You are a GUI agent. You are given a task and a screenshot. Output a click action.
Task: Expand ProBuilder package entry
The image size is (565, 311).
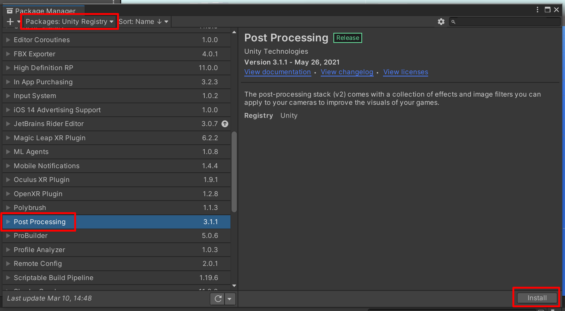point(8,236)
